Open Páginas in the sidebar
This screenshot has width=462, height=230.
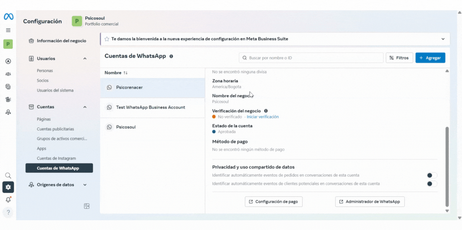[x=44, y=119]
